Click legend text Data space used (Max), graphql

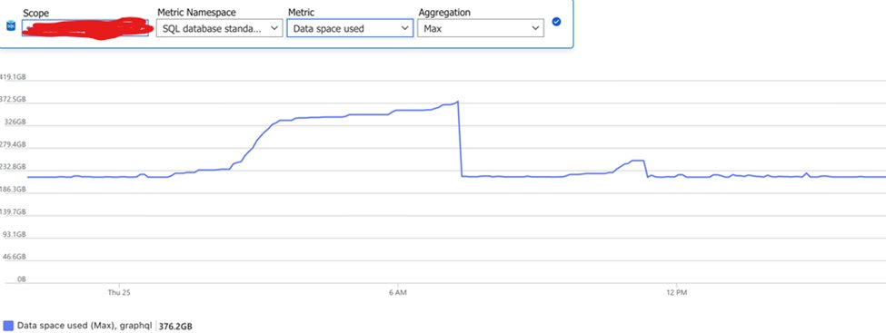pyautogui.click(x=85, y=326)
